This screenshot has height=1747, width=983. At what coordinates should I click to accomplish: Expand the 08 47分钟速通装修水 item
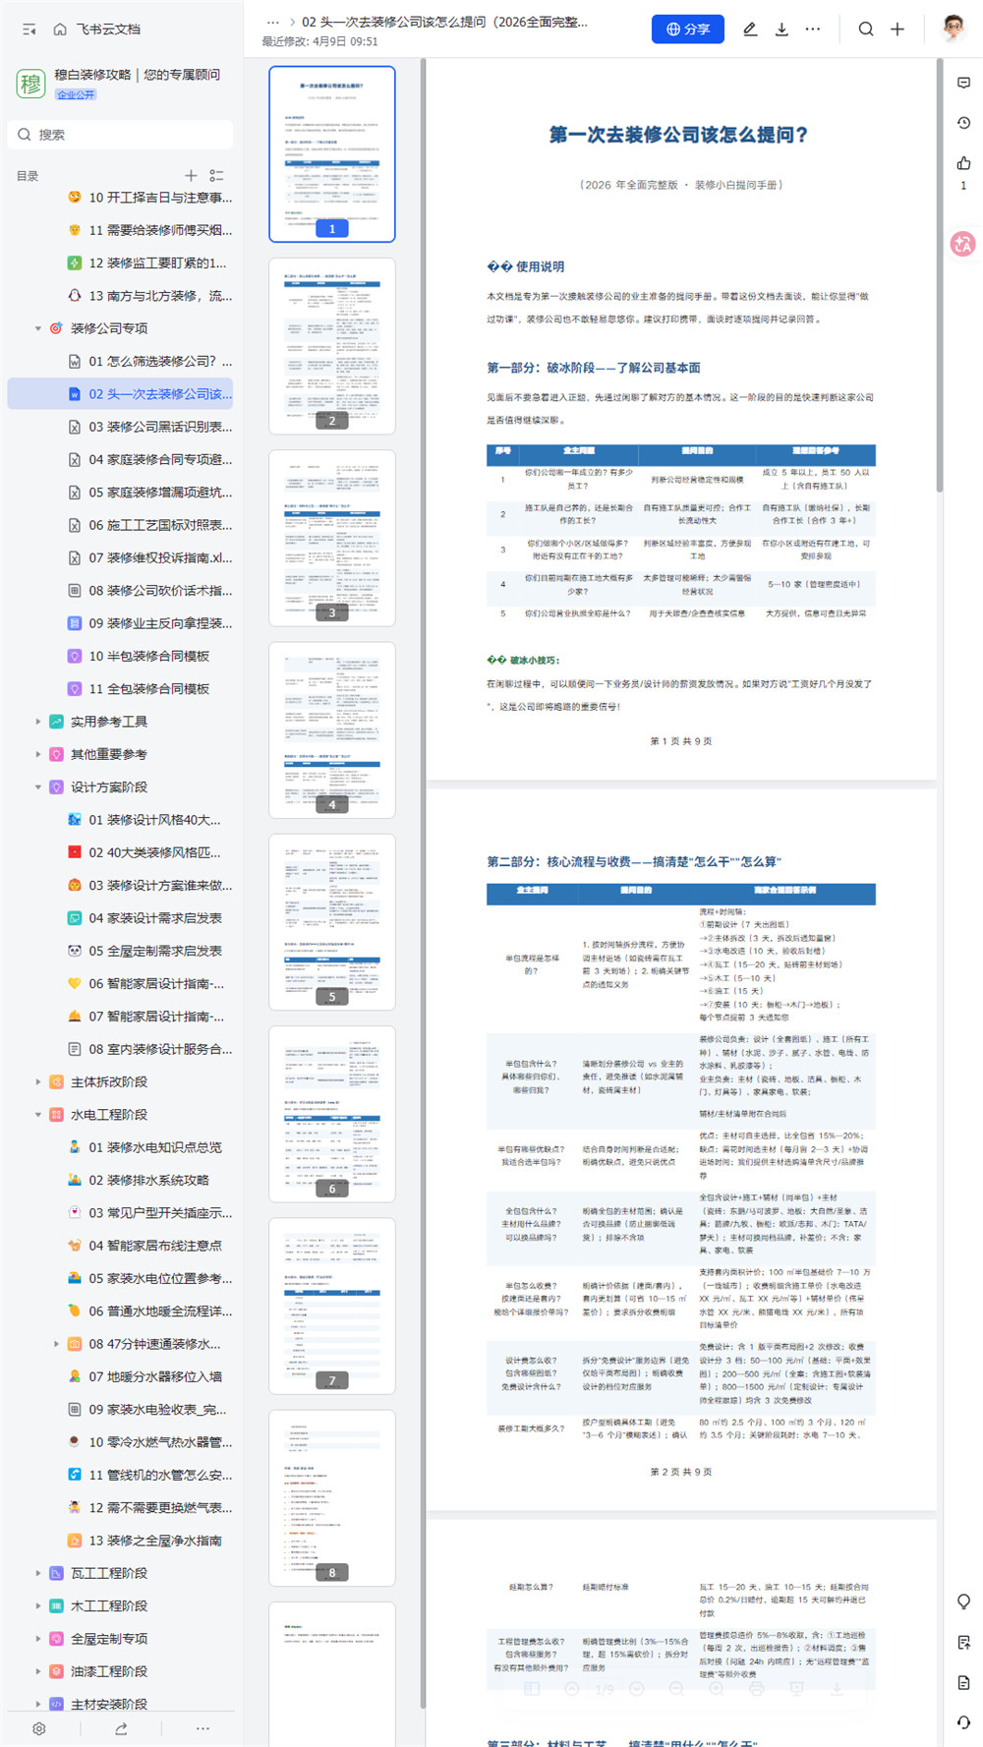click(x=56, y=1344)
